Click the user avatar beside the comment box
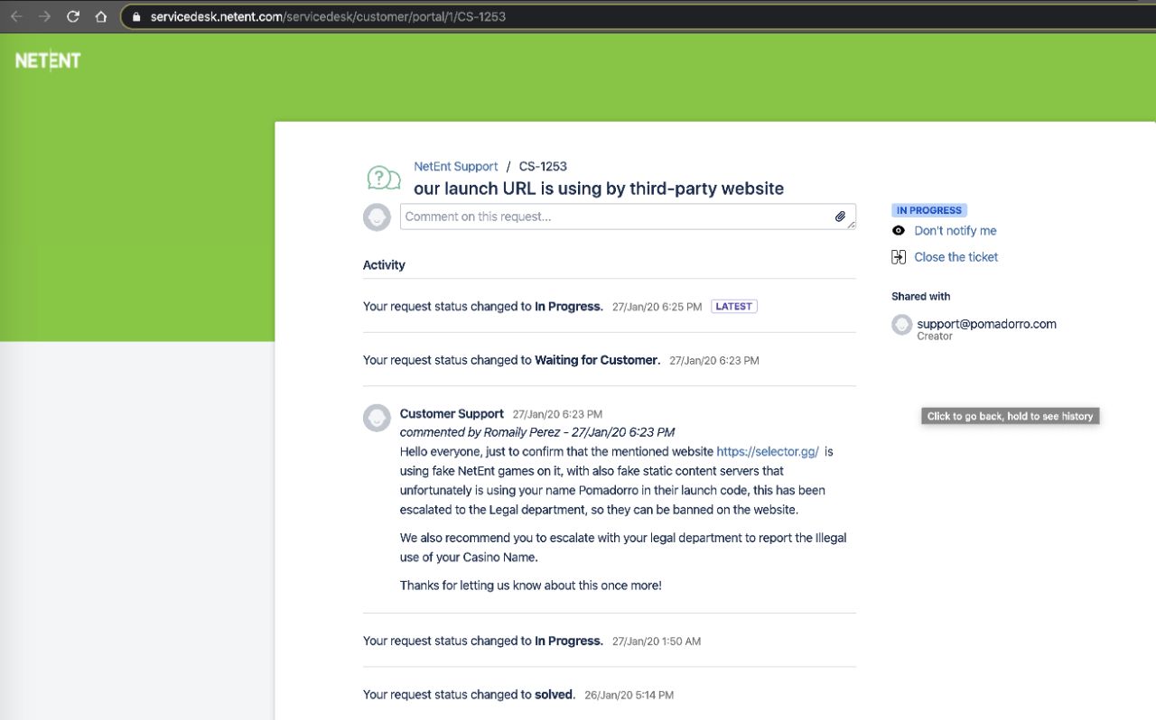 click(377, 217)
